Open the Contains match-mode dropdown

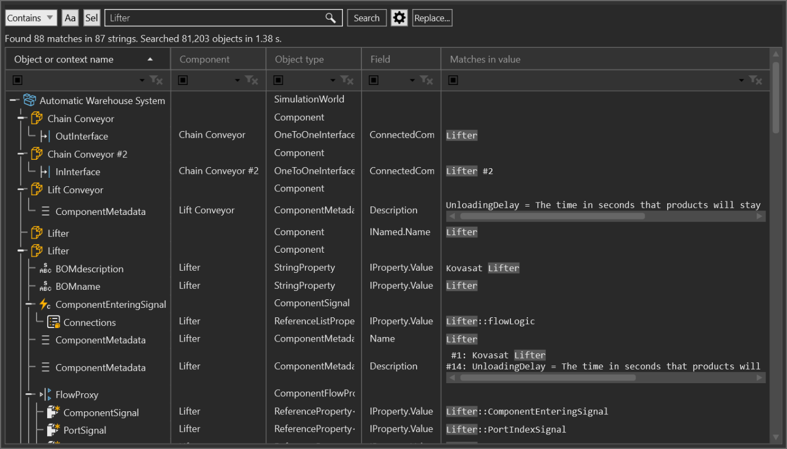pyautogui.click(x=31, y=18)
